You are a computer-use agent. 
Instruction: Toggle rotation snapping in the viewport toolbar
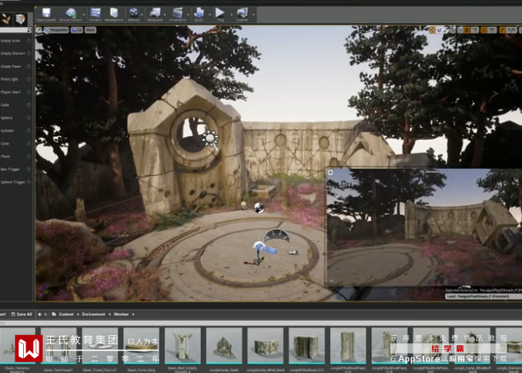(x=484, y=30)
